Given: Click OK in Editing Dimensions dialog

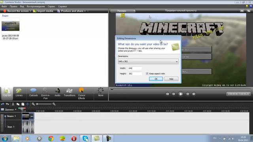Looking at the screenshot, I should coord(156,79).
